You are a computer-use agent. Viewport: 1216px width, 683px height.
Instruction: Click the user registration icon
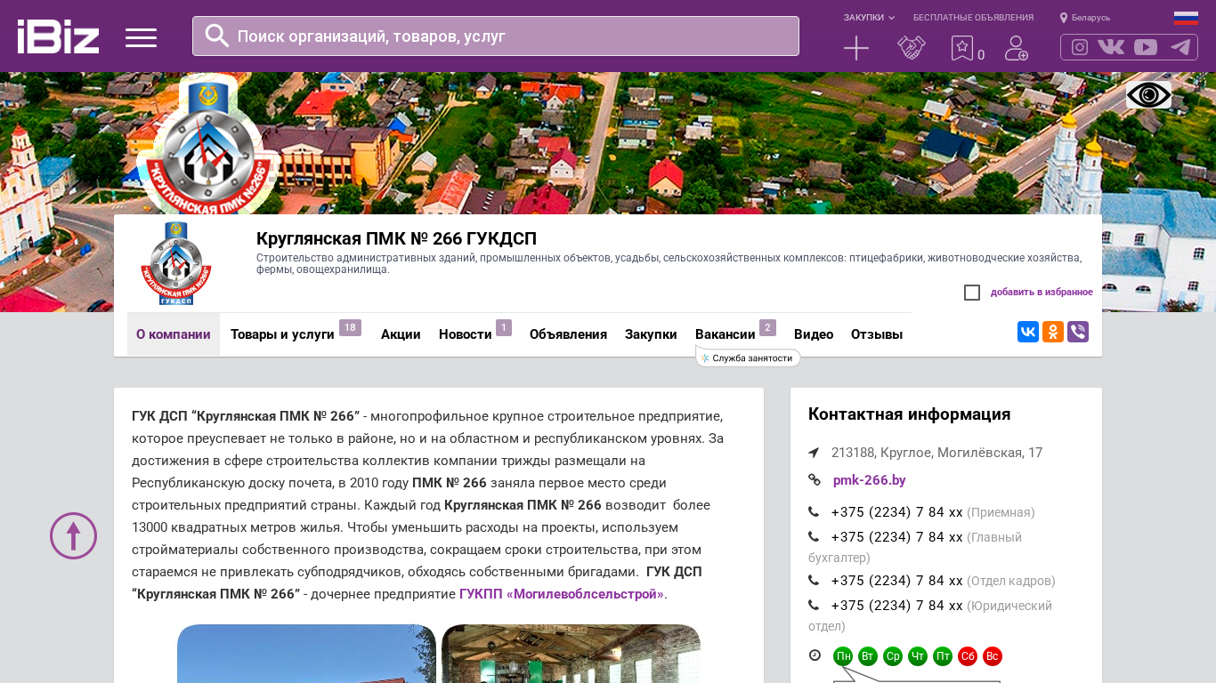point(1017,48)
